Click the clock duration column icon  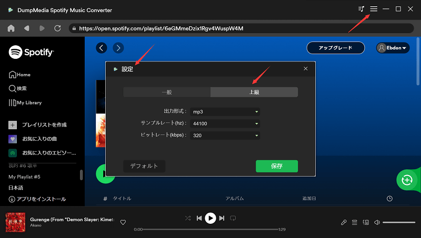point(389,199)
